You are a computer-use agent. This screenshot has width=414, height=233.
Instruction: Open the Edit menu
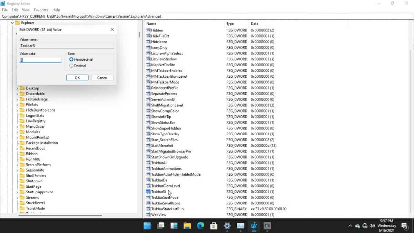(x=15, y=10)
